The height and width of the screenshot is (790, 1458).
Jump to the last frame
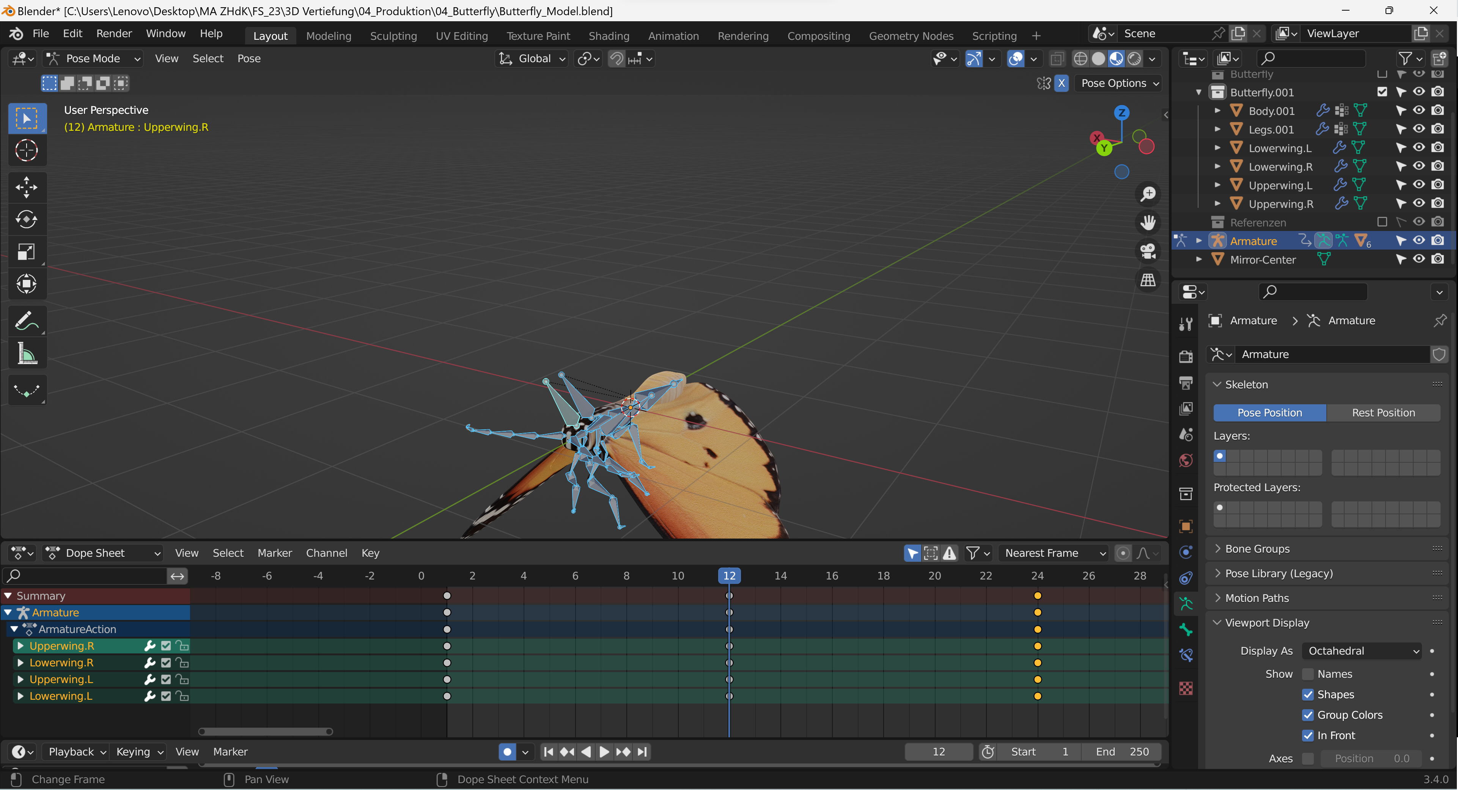click(x=642, y=752)
